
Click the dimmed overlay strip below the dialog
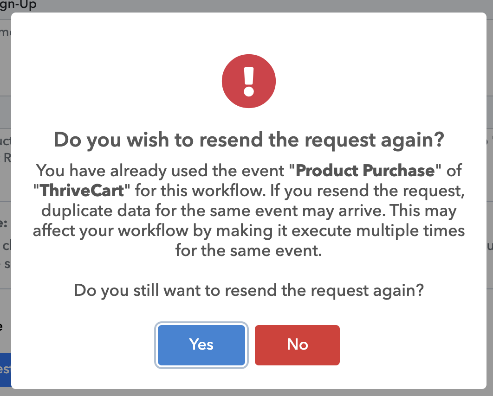249,393
